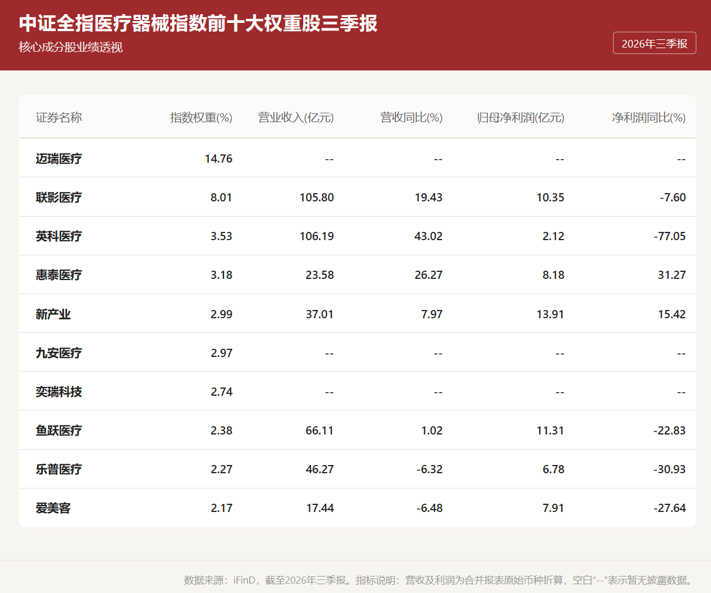Select the 营收同比(%) column header
Image resolution: width=711 pixels, height=593 pixels.
tap(411, 117)
